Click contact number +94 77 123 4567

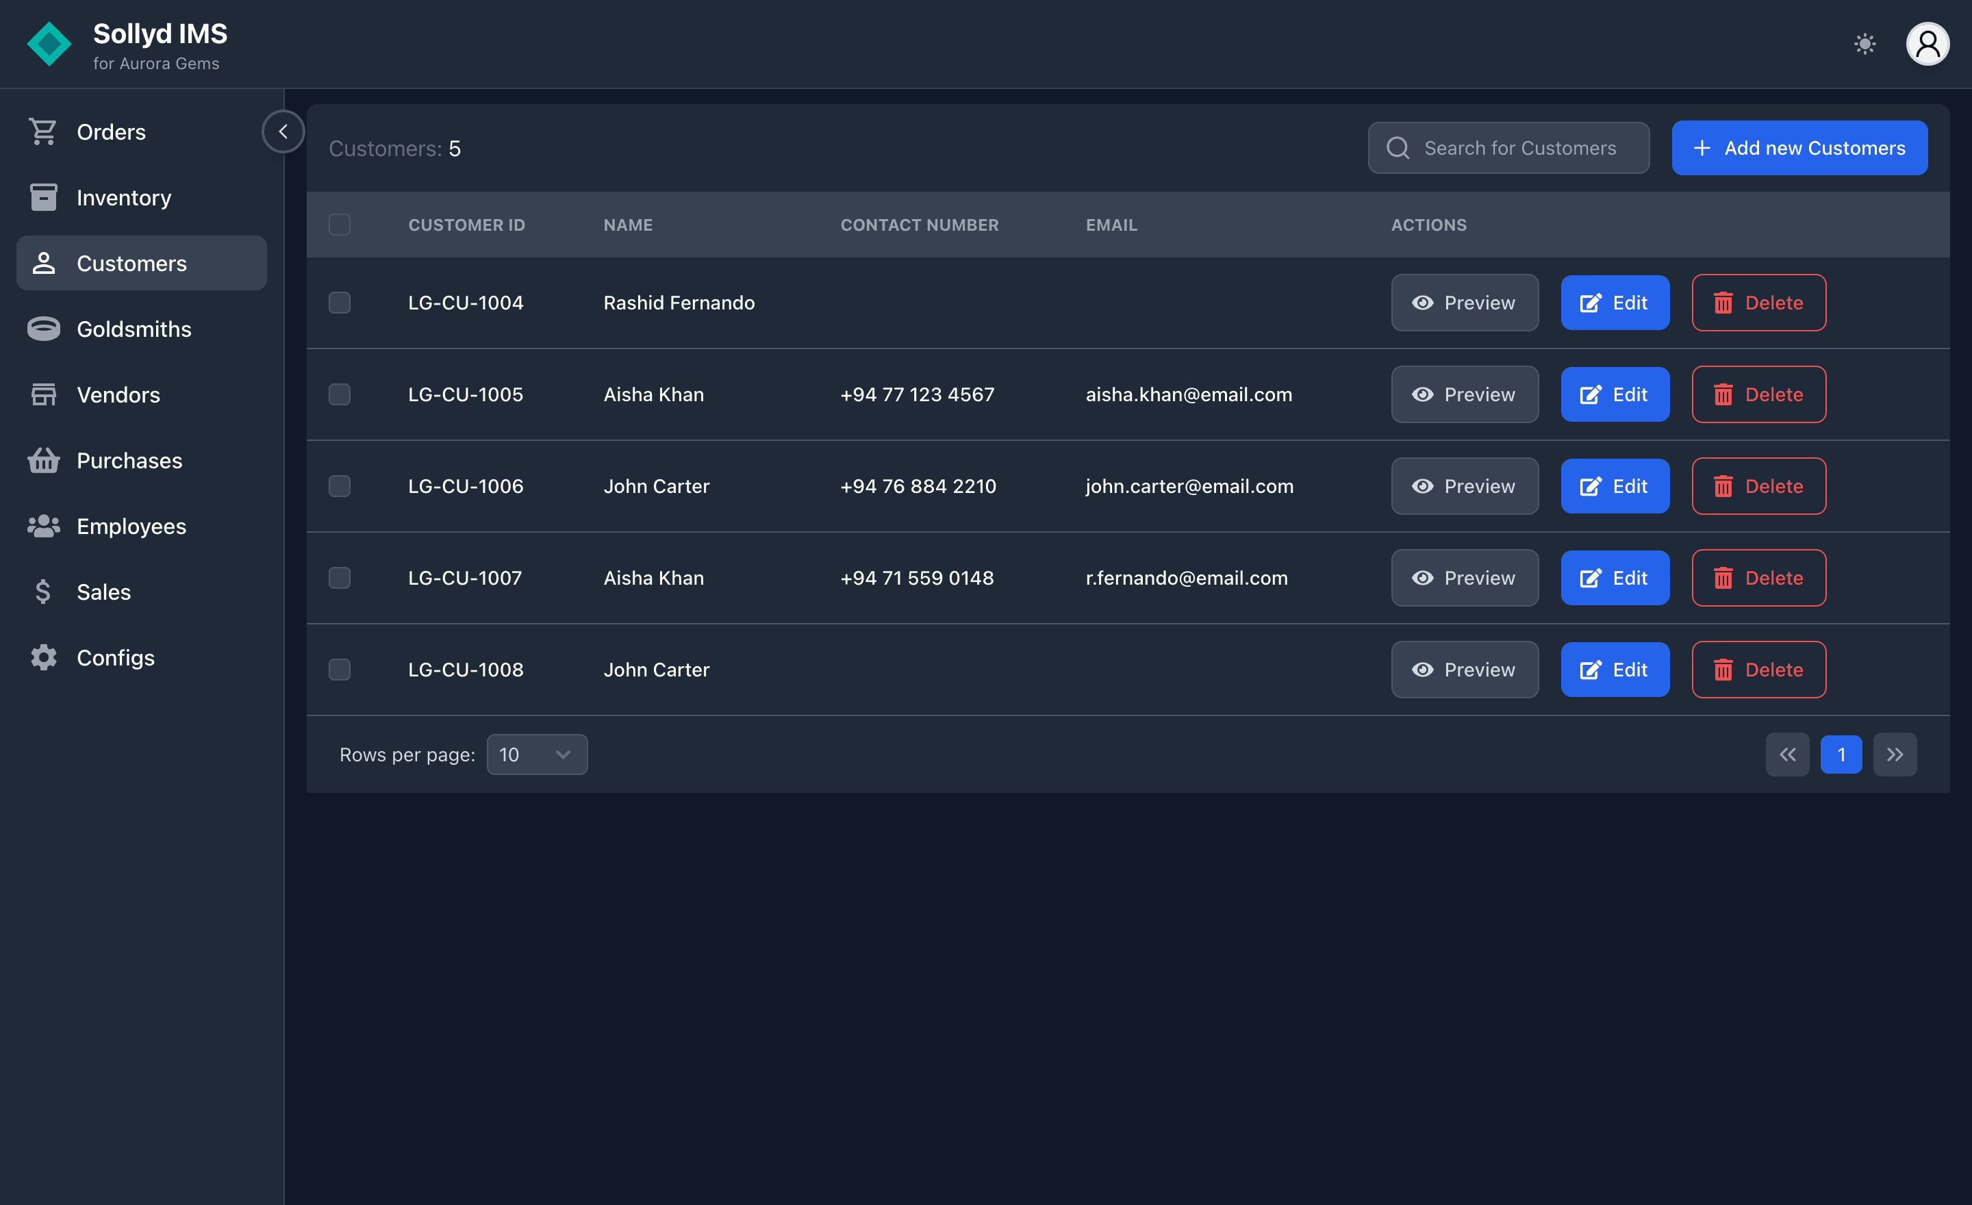tap(917, 394)
